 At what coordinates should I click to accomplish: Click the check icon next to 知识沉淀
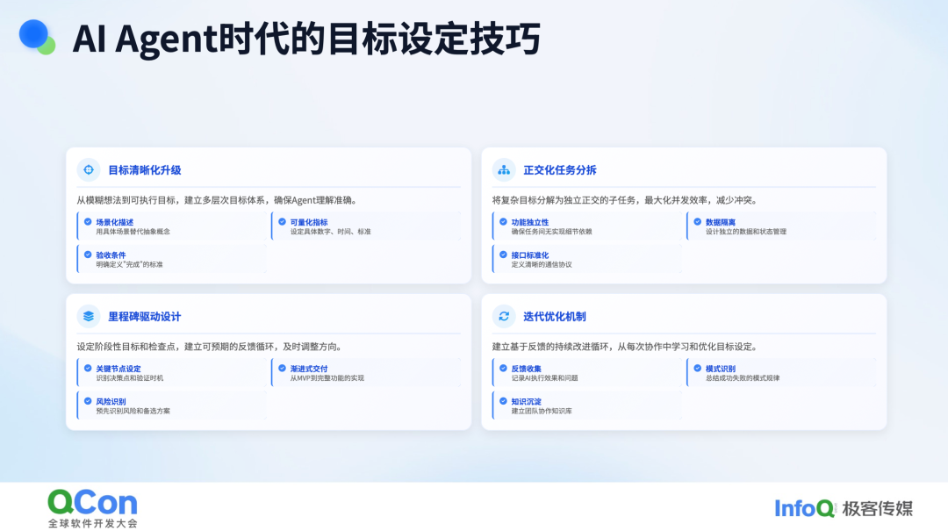pyautogui.click(x=504, y=401)
